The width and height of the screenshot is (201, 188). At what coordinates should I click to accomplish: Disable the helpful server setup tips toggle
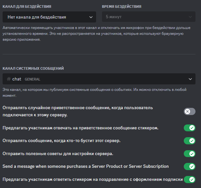[190, 153]
